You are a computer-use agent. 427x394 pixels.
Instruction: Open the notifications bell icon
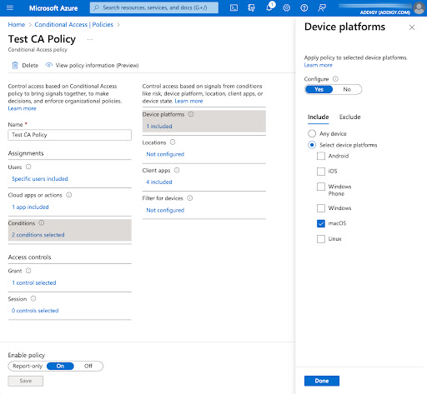[x=269, y=7]
